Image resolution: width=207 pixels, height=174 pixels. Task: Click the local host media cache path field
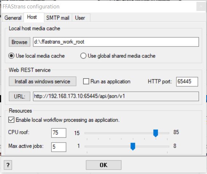(x=116, y=42)
